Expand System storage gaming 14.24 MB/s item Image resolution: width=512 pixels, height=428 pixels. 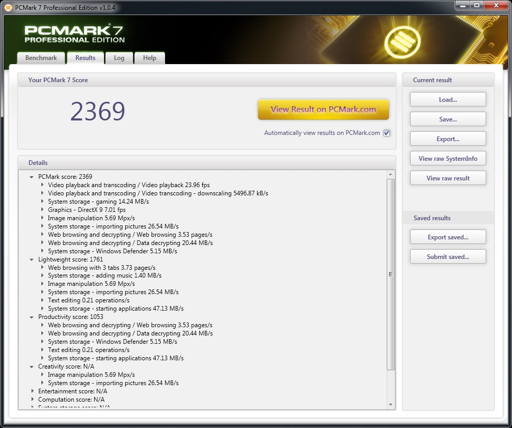click(x=42, y=201)
